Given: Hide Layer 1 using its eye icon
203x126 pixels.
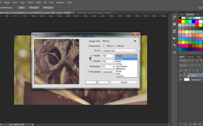Looking at the screenshot, I should (181, 75).
